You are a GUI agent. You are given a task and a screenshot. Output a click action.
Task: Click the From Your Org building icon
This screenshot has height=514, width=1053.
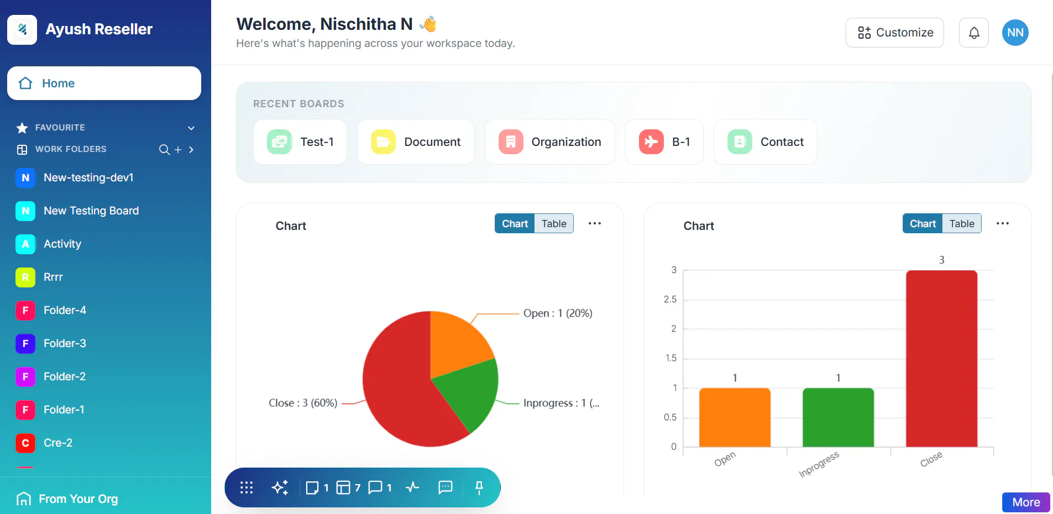coord(24,499)
